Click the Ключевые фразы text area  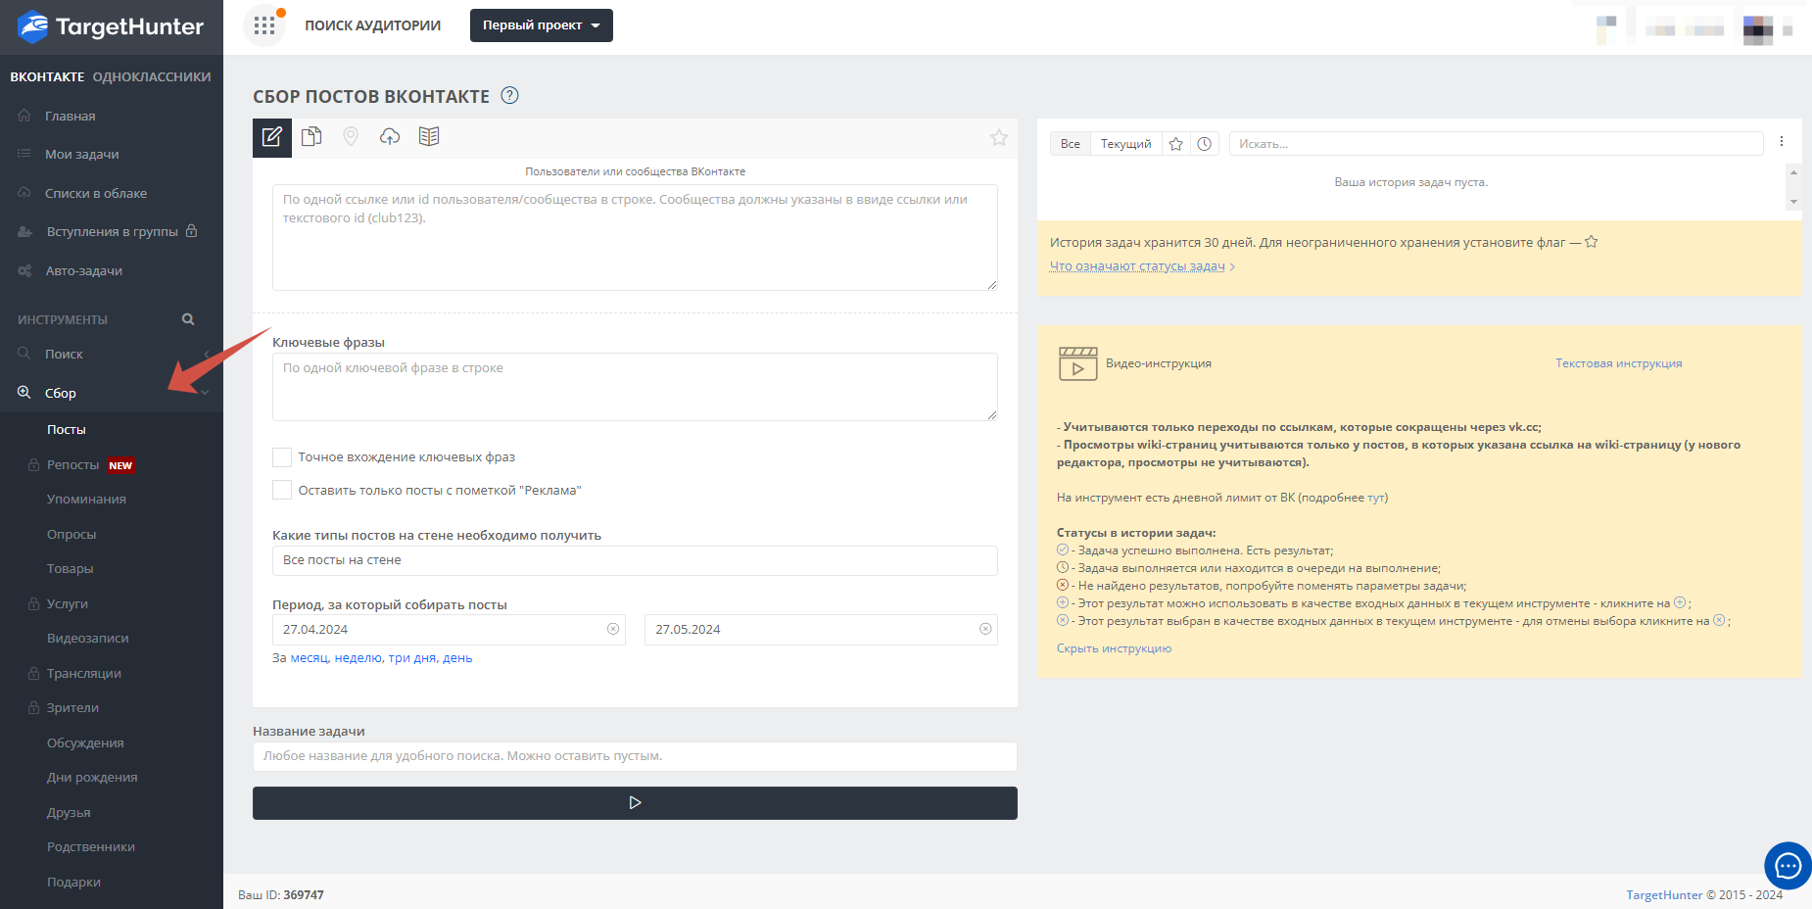tap(635, 387)
